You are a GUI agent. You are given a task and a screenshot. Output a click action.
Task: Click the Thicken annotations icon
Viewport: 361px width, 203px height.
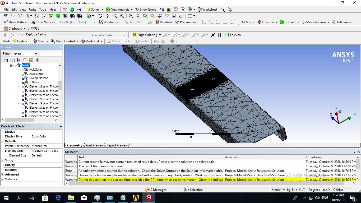coord(227,35)
